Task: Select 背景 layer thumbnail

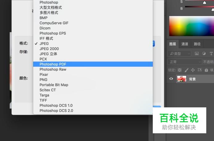Action: (182, 79)
